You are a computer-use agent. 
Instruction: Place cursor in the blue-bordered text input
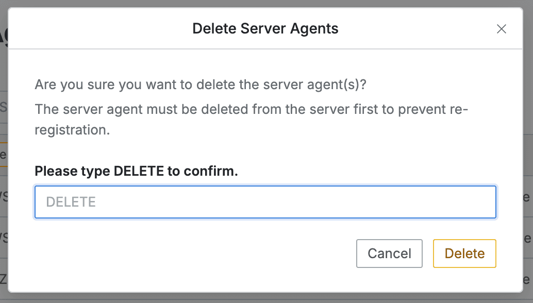pos(265,202)
